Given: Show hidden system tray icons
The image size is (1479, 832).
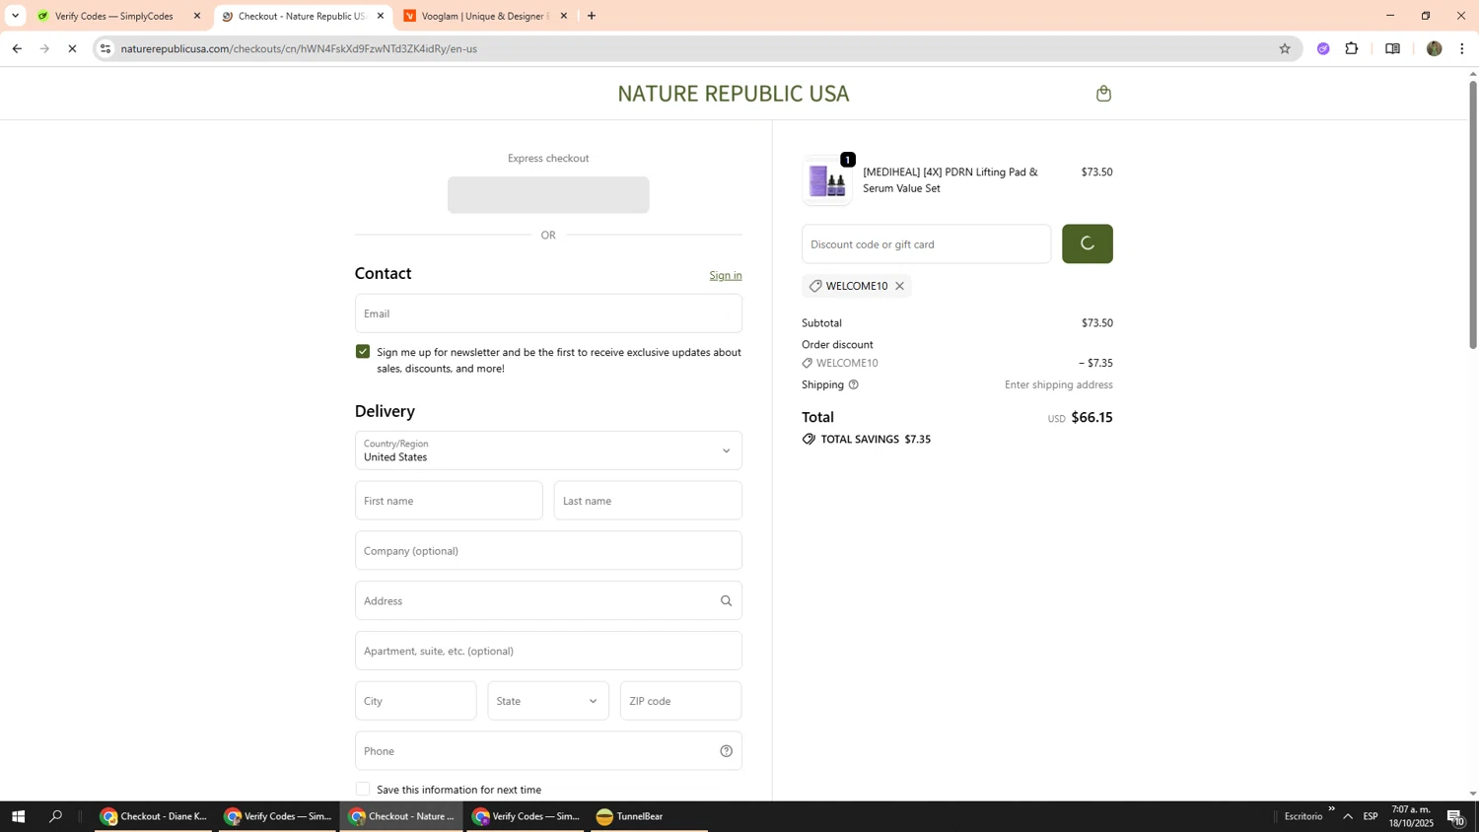Looking at the screenshot, I should (x=1348, y=816).
